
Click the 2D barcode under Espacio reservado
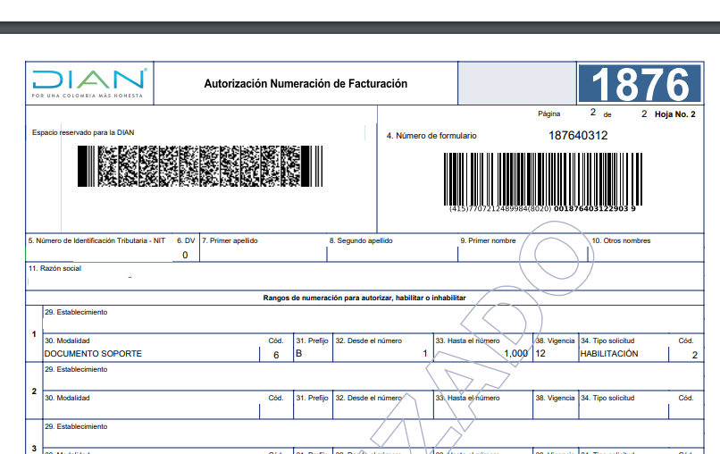tap(200, 166)
